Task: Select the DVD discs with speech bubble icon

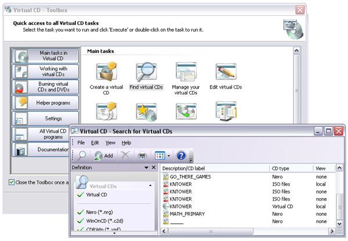Action: [107, 111]
